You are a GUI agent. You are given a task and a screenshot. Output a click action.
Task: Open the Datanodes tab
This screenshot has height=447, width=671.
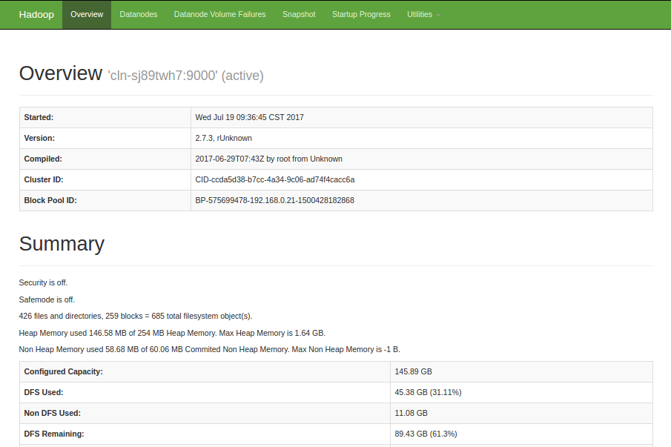click(139, 14)
